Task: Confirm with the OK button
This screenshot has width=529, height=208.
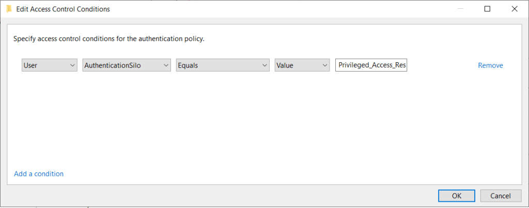Action: coord(457,196)
